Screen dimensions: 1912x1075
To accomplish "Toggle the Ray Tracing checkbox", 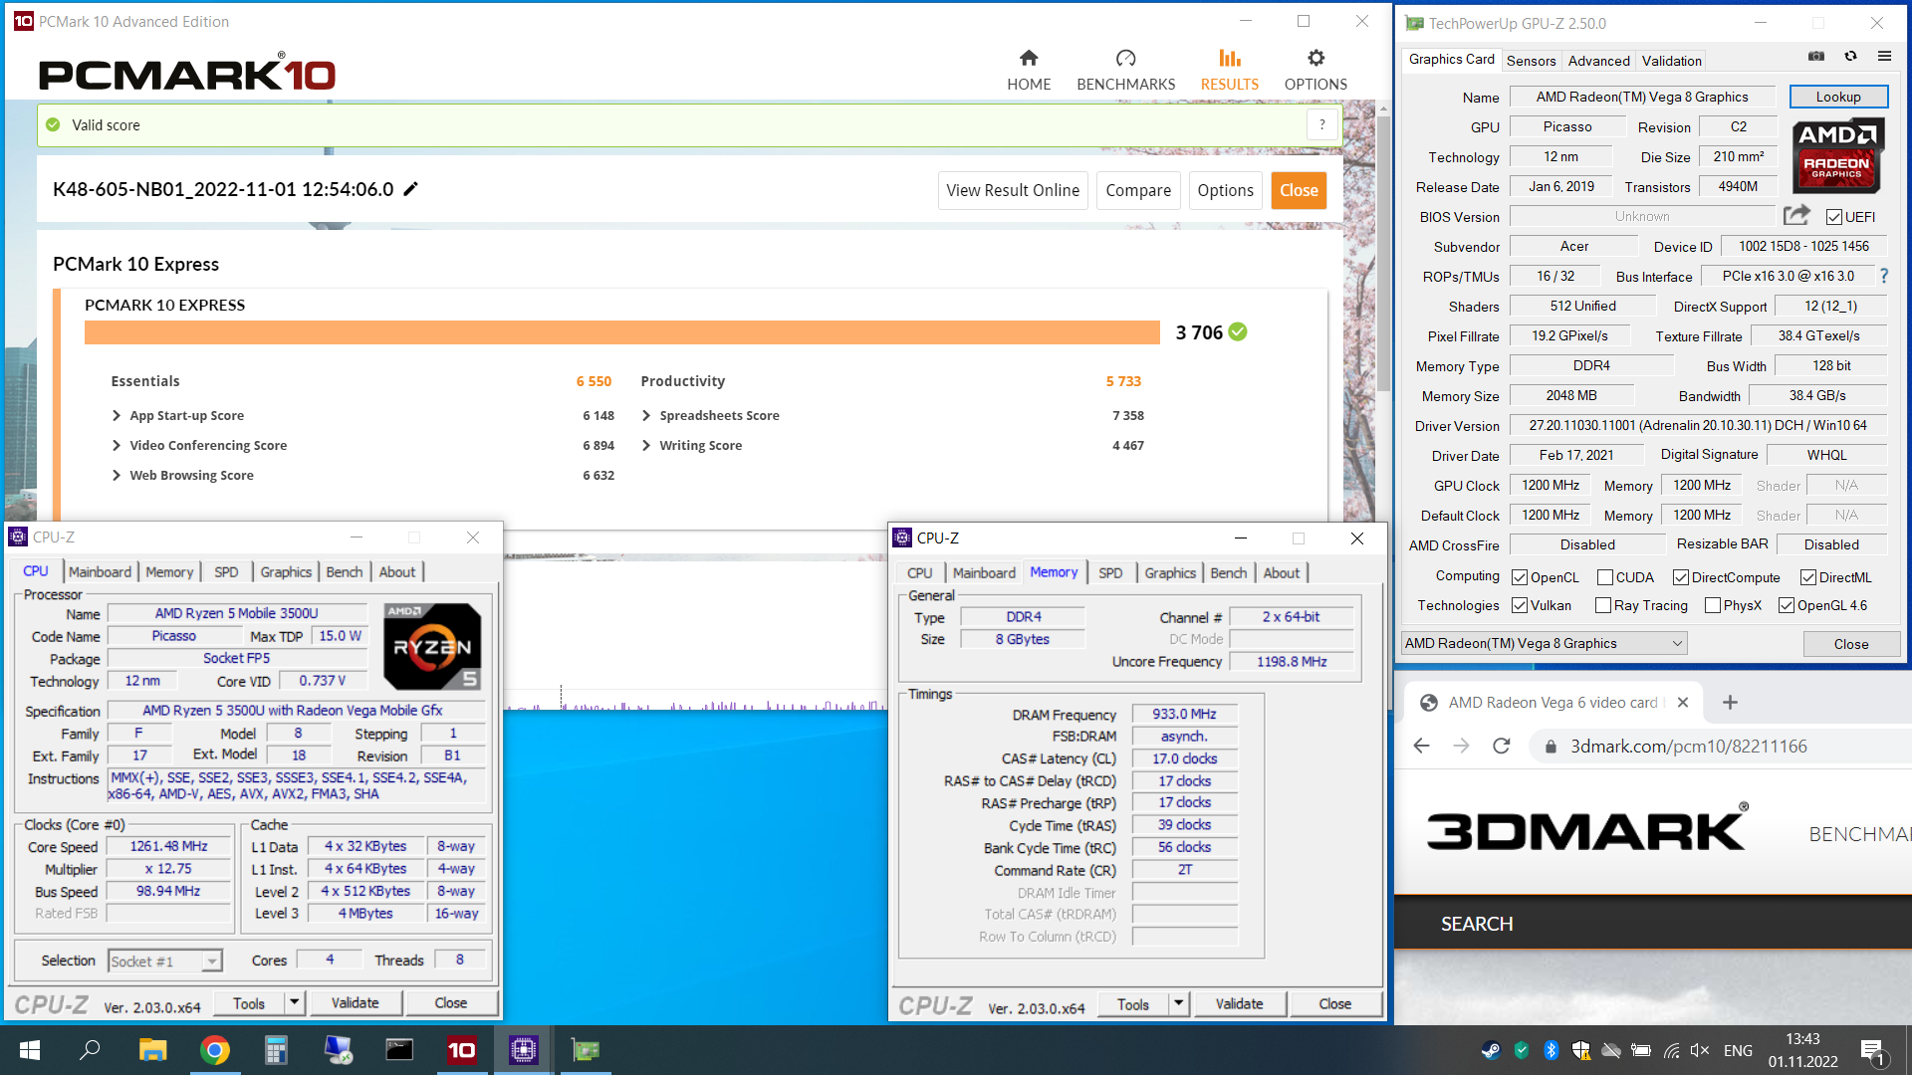I will (1603, 605).
